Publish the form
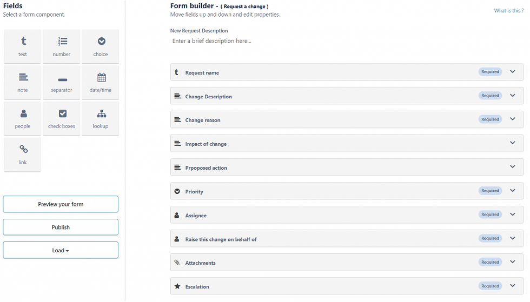Viewport: 530px width, 302px height. (61, 227)
